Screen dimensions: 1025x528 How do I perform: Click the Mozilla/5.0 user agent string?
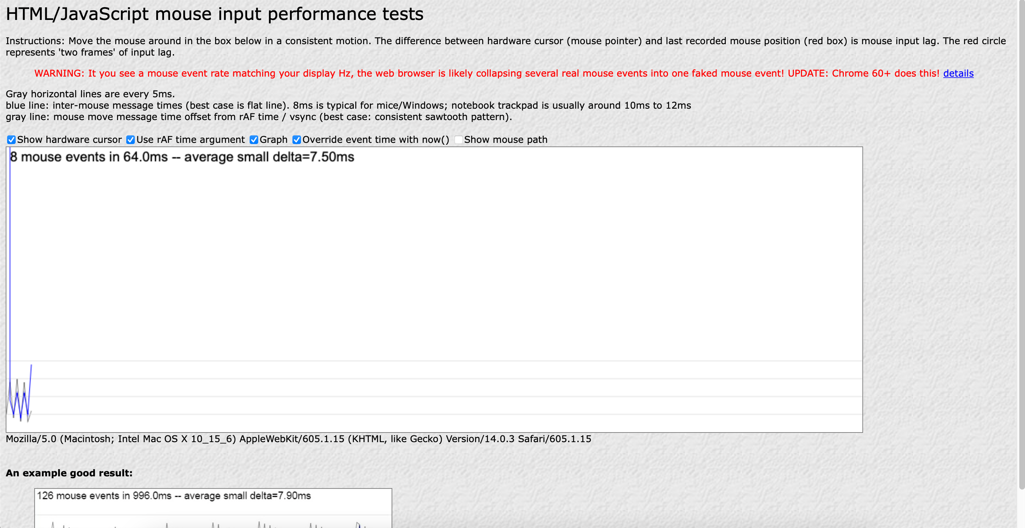click(298, 439)
